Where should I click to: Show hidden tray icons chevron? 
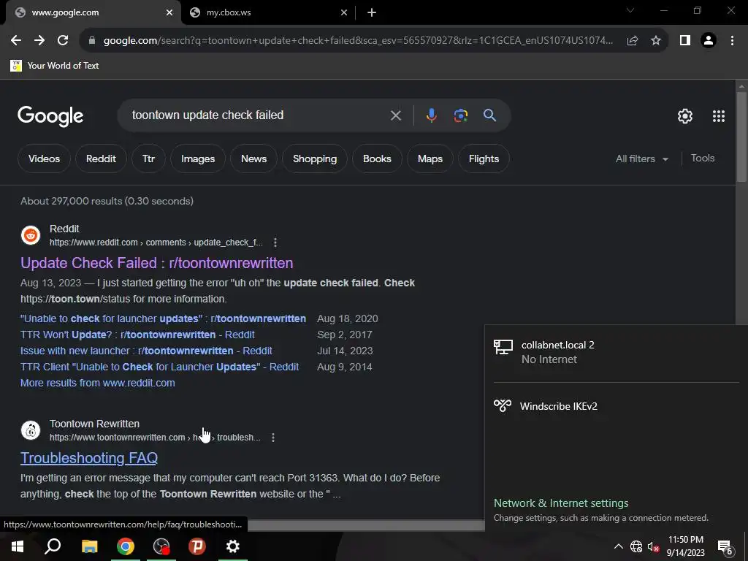coord(618,546)
